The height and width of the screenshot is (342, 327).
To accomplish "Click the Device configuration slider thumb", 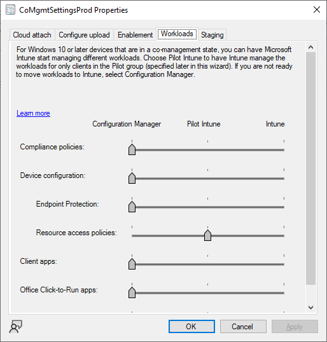I will point(132,178).
